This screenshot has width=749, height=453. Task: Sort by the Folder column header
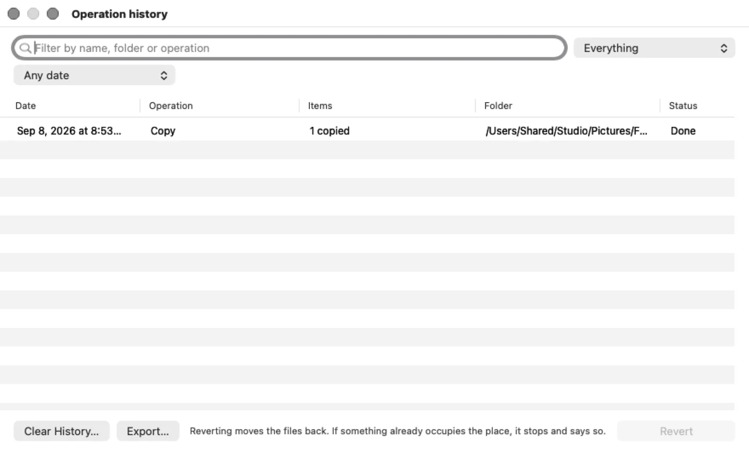tap(498, 106)
